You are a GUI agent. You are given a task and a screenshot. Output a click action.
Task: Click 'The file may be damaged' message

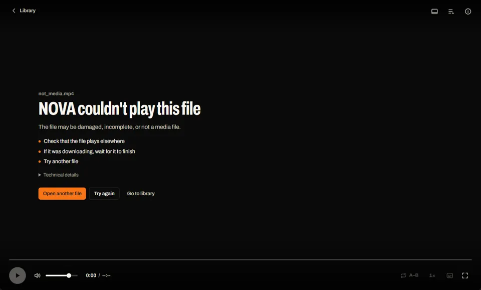coord(110,127)
